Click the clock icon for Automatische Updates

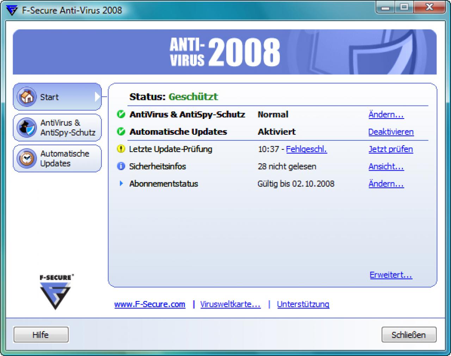coord(27,159)
